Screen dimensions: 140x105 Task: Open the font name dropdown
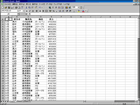(18, 11)
